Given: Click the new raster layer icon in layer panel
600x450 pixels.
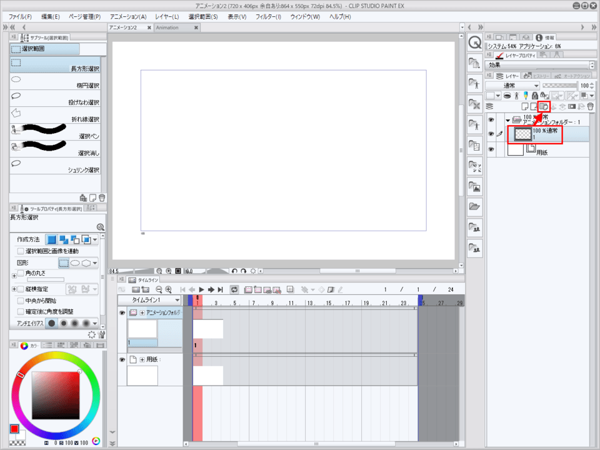Looking at the screenshot, I should (x=525, y=106).
